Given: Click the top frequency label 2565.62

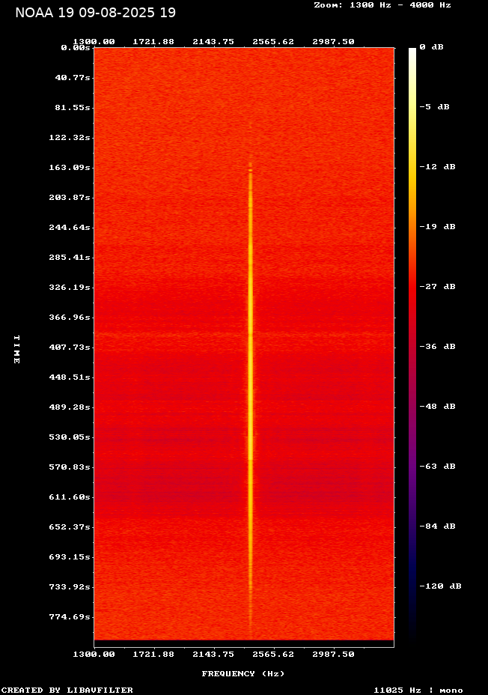Looking at the screenshot, I should (273, 42).
